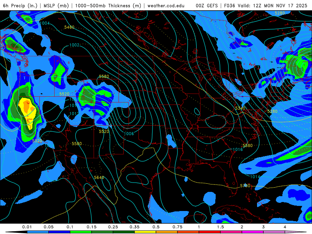Click the bright green legend color swatch
Screen dimensions: 312x234
81,232
